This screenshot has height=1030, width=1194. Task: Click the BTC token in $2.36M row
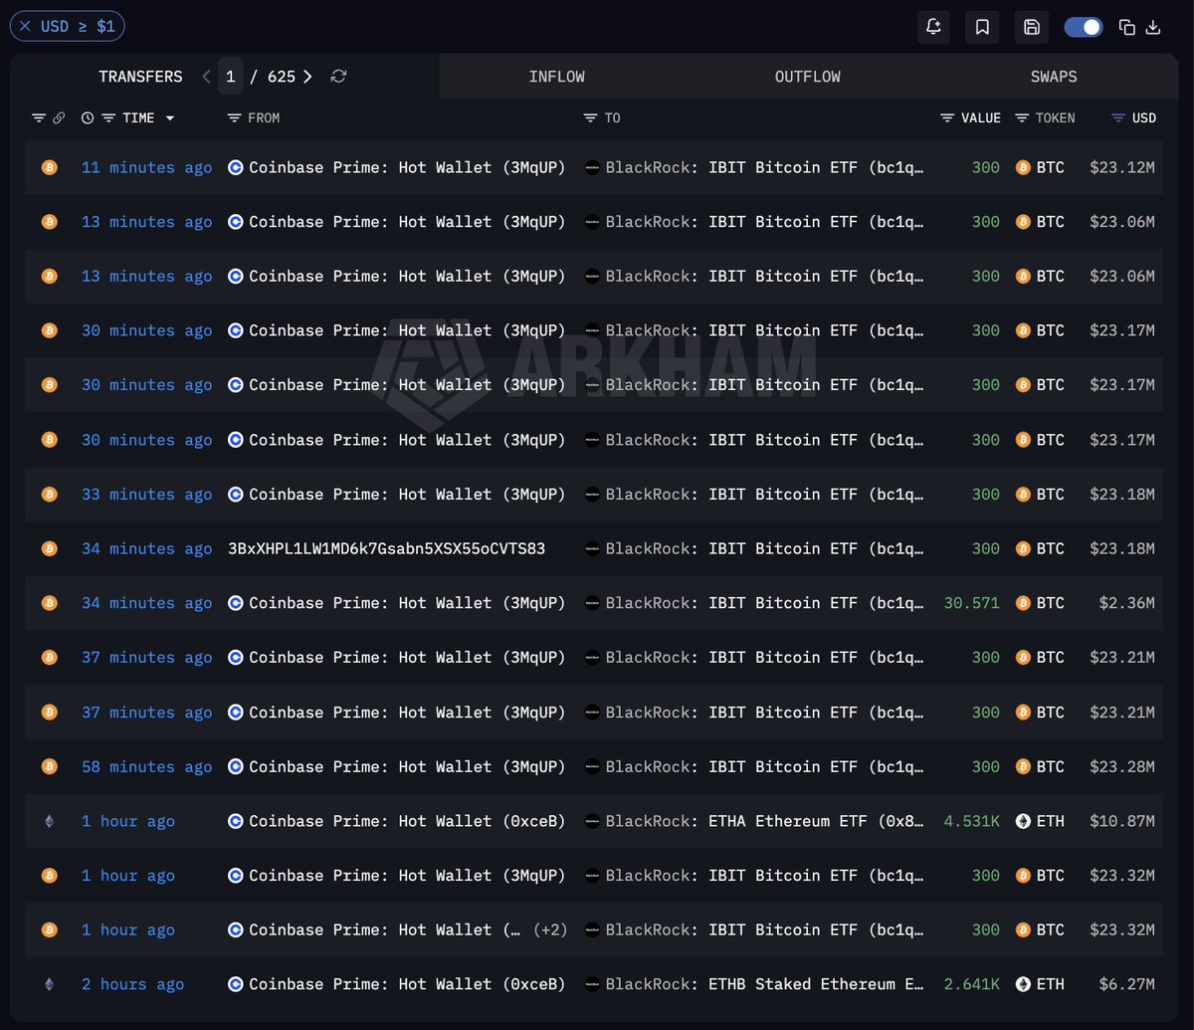[x=1040, y=603]
